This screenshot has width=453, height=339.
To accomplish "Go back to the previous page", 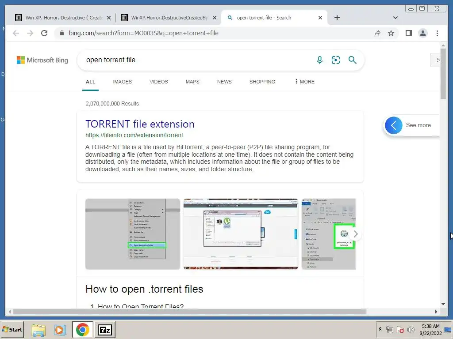I will click(x=16, y=33).
